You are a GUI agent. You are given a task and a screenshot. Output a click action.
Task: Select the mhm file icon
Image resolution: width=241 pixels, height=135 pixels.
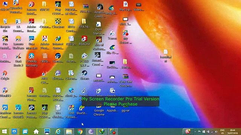(x=112, y=79)
